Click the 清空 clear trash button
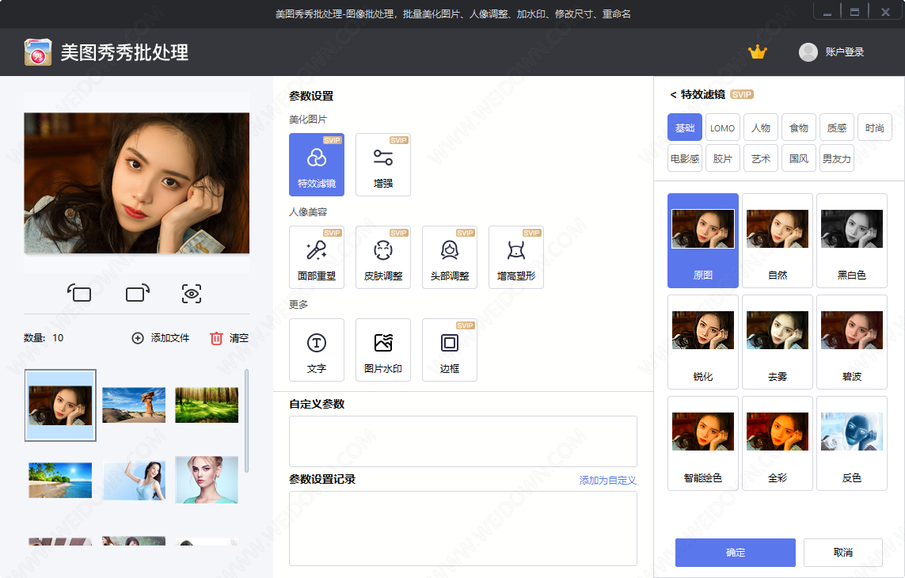This screenshot has width=905, height=578. click(229, 338)
